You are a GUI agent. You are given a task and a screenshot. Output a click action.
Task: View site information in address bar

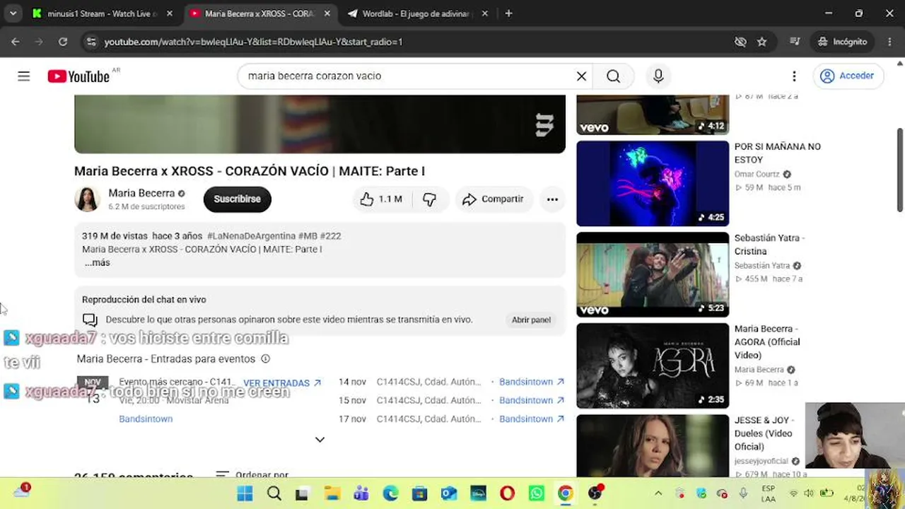pyautogui.click(x=90, y=42)
